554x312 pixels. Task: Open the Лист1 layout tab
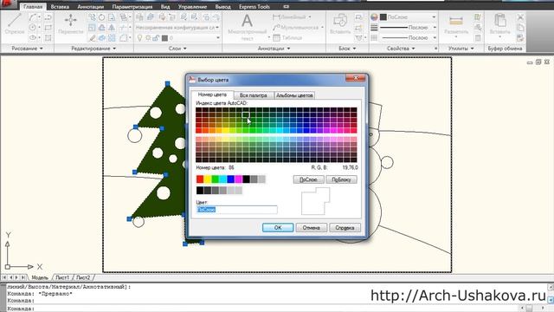62,277
